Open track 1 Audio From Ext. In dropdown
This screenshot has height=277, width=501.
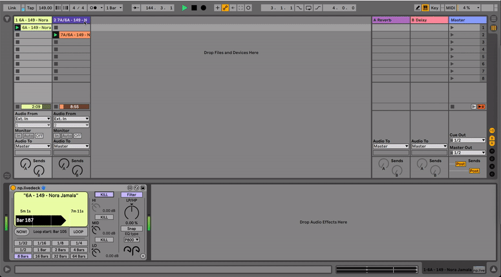point(33,119)
